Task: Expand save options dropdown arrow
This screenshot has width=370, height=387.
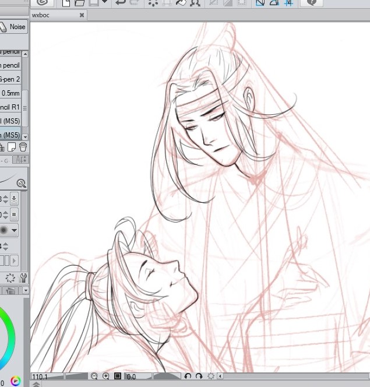Action: pyautogui.click(x=104, y=2)
